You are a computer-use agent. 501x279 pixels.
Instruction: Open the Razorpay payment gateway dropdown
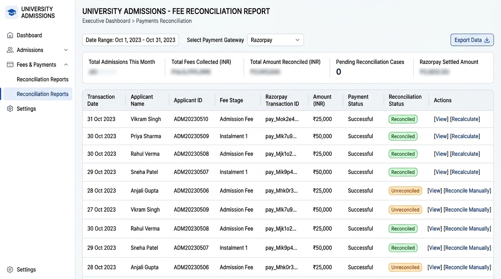coord(275,40)
